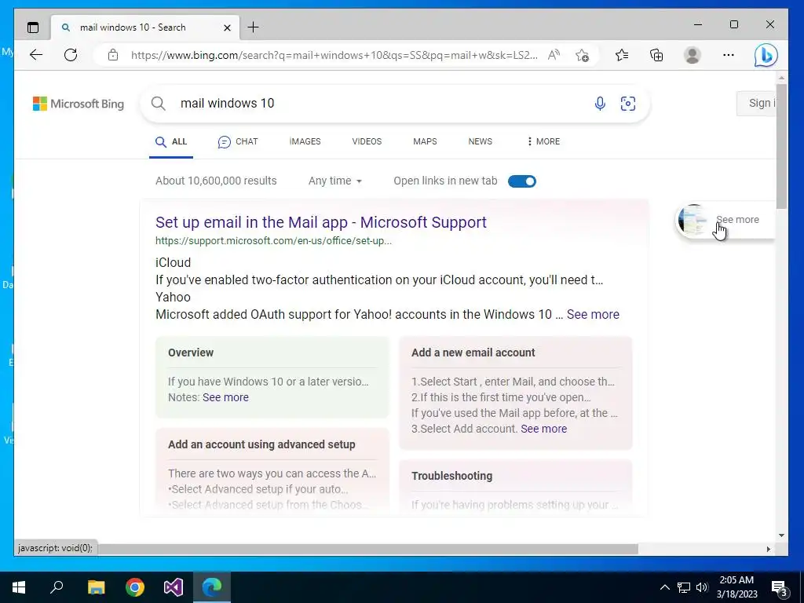This screenshot has width=804, height=603.
Task: Open Edge Settings and more menu
Action: click(729, 55)
